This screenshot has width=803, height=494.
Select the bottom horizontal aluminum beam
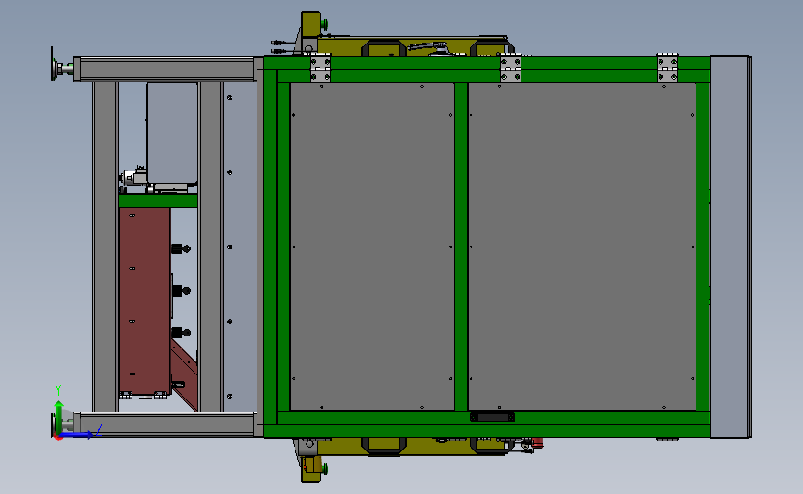167,424
